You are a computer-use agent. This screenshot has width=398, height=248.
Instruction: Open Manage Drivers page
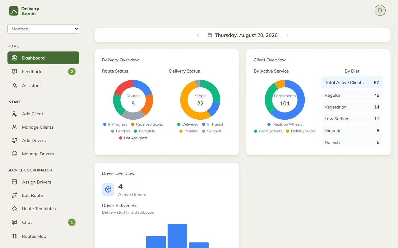click(43, 154)
